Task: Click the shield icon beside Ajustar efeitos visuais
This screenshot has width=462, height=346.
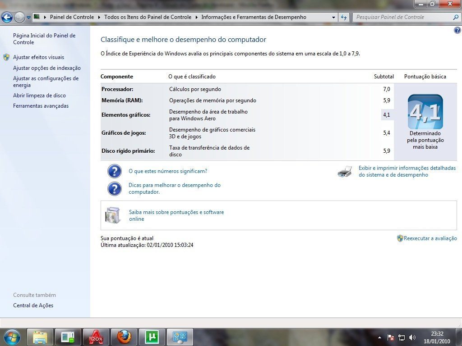Action: (x=6, y=57)
